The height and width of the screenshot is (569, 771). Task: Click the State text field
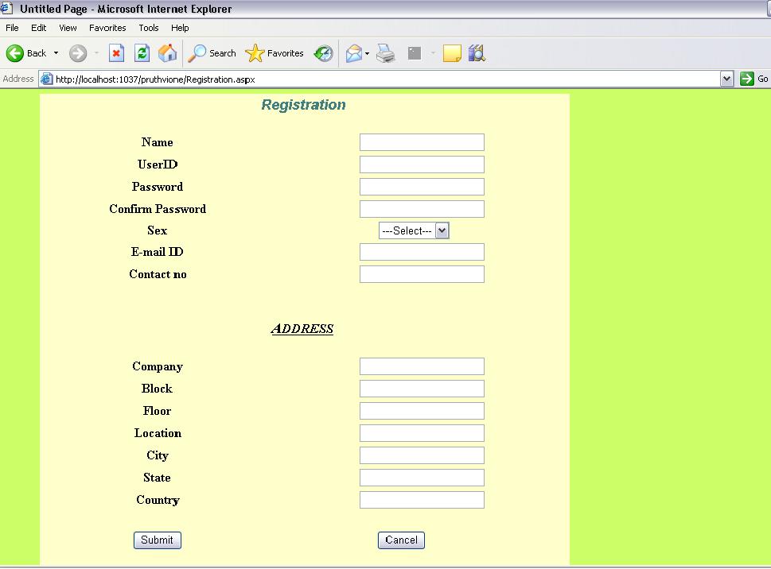coord(422,478)
